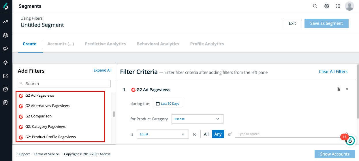Click the Add Filters search field

(x=64, y=84)
